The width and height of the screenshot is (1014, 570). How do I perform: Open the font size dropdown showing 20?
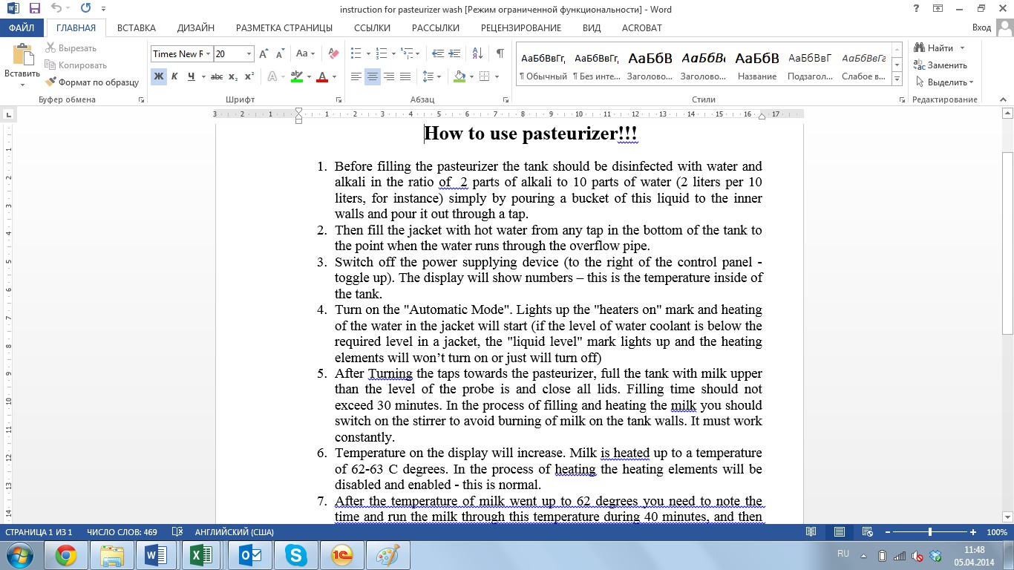[249, 54]
